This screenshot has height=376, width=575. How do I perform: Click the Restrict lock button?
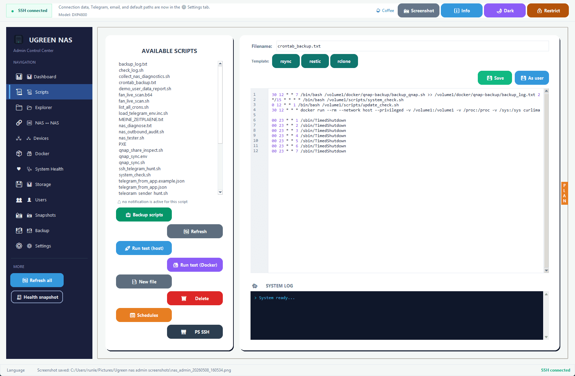click(x=548, y=11)
